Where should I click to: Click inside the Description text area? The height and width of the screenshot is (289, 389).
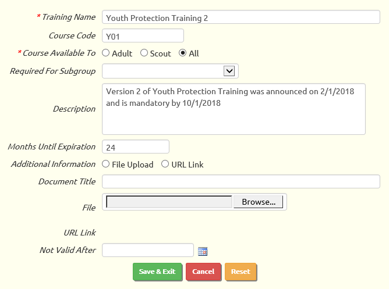click(234, 109)
